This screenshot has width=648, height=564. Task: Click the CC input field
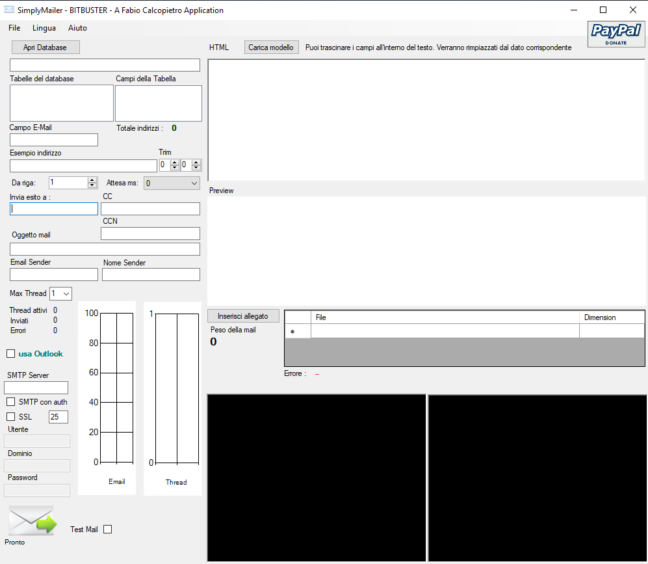[x=150, y=209]
